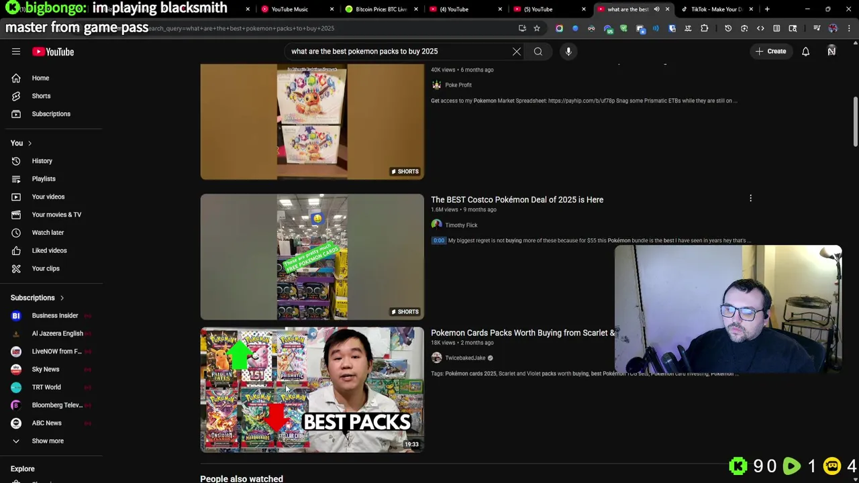This screenshot has height=483, width=859.
Task: Jump to the 0:00 timestamp chip
Action: (438, 240)
